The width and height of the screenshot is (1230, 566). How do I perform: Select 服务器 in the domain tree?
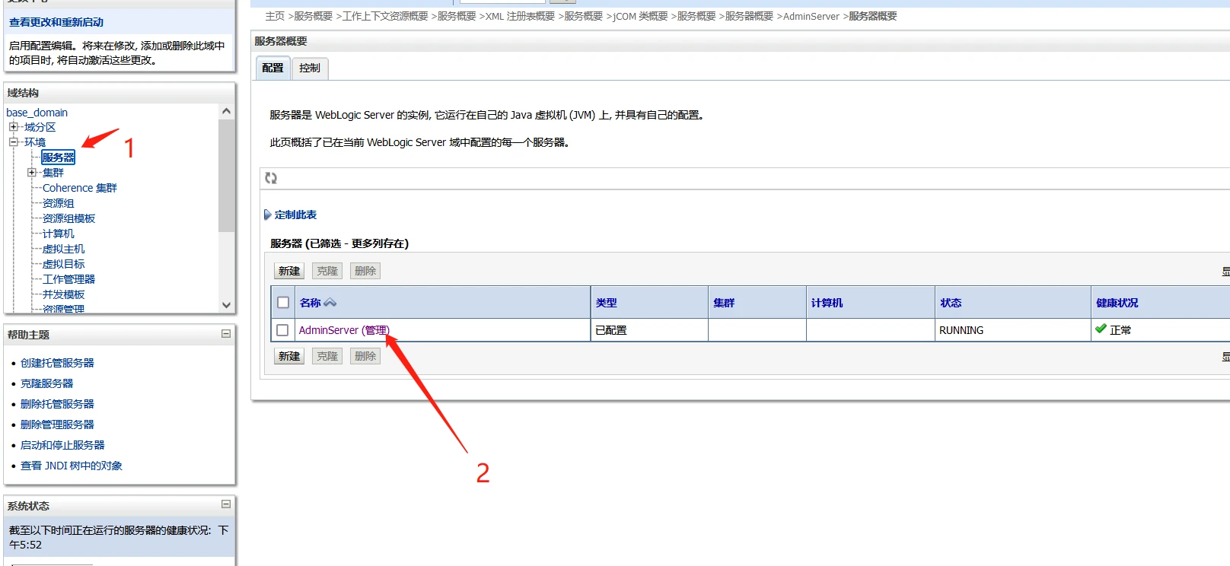(x=59, y=157)
